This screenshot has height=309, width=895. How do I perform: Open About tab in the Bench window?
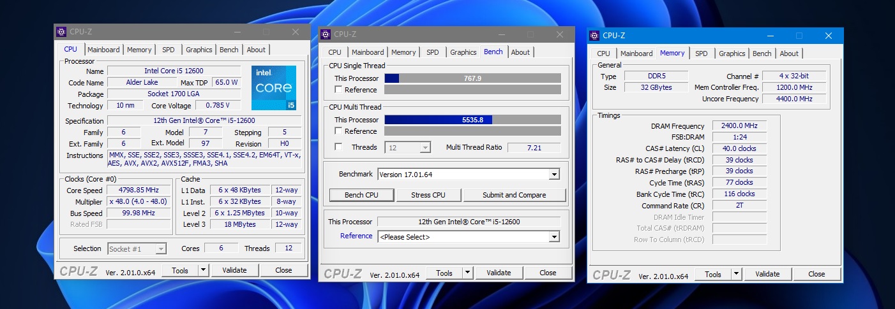pyautogui.click(x=520, y=52)
